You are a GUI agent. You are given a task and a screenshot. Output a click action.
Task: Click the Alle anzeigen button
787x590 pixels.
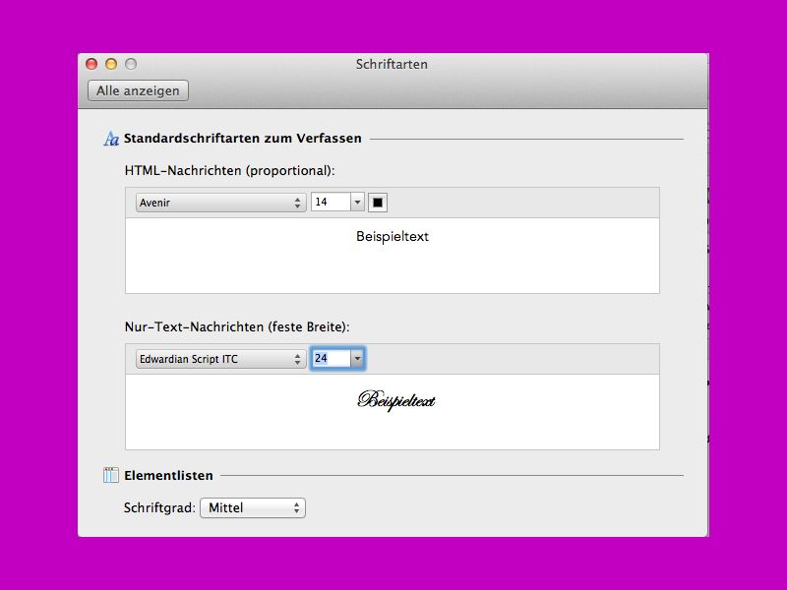pyautogui.click(x=138, y=90)
